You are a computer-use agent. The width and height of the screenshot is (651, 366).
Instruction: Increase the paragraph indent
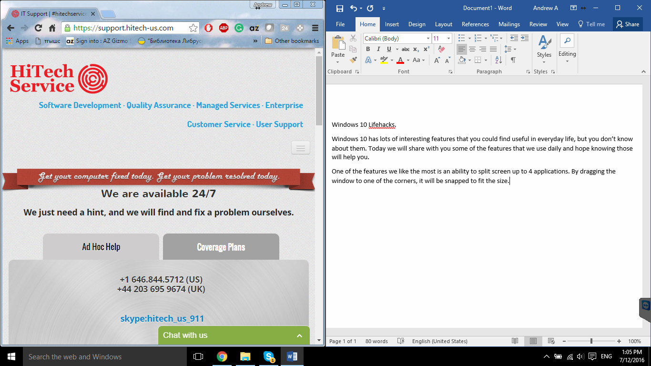click(x=524, y=38)
